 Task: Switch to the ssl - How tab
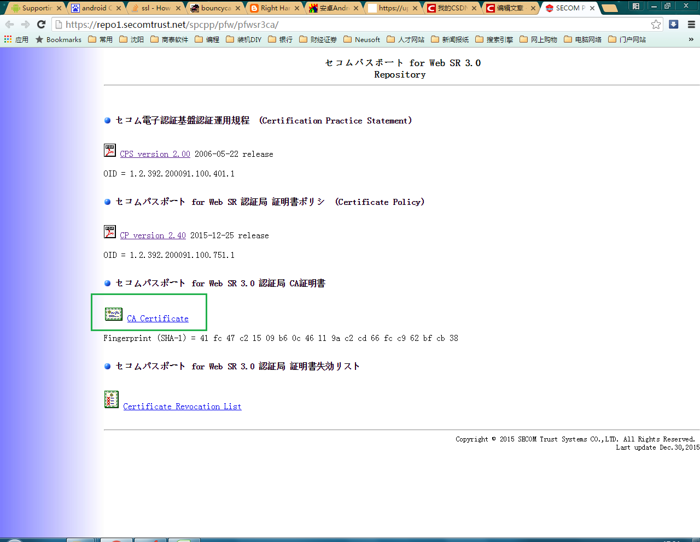click(x=155, y=8)
